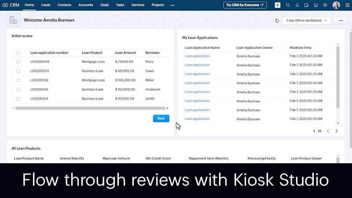Refresh the dashboard with the reload icon
352x198 pixels.
(277, 20)
